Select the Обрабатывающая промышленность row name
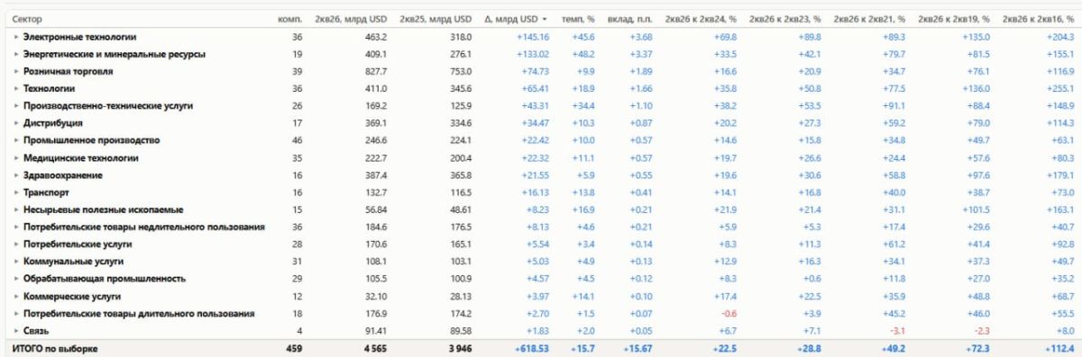Image resolution: width=1082 pixels, height=357 pixels. (104, 279)
